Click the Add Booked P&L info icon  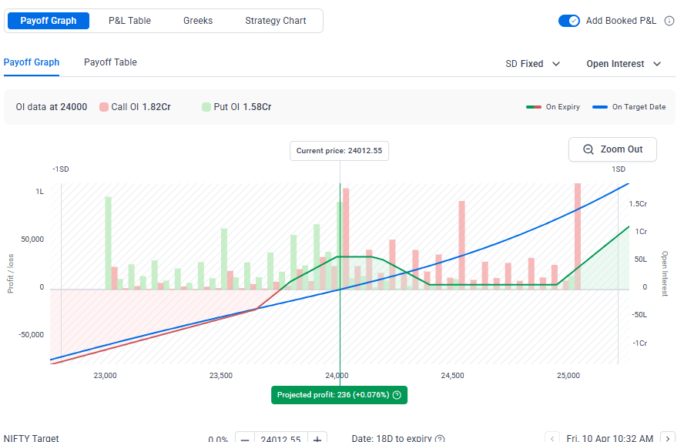(x=669, y=21)
